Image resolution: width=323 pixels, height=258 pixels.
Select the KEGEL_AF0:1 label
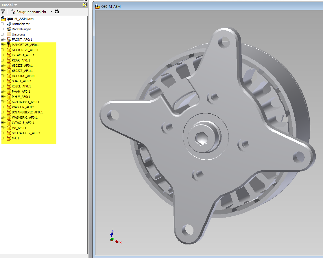[x=21, y=86]
